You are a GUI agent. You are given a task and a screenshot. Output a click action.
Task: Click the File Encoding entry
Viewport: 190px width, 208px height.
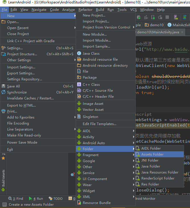[38, 123]
